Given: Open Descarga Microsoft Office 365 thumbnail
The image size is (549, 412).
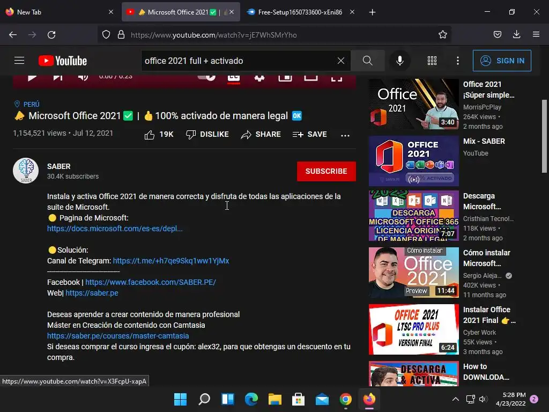Looking at the screenshot, I should click(x=413, y=216).
